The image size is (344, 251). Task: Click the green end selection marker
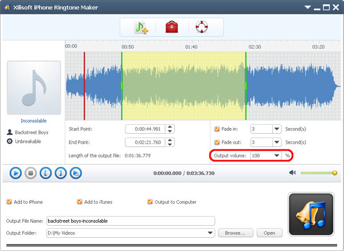coord(246,86)
